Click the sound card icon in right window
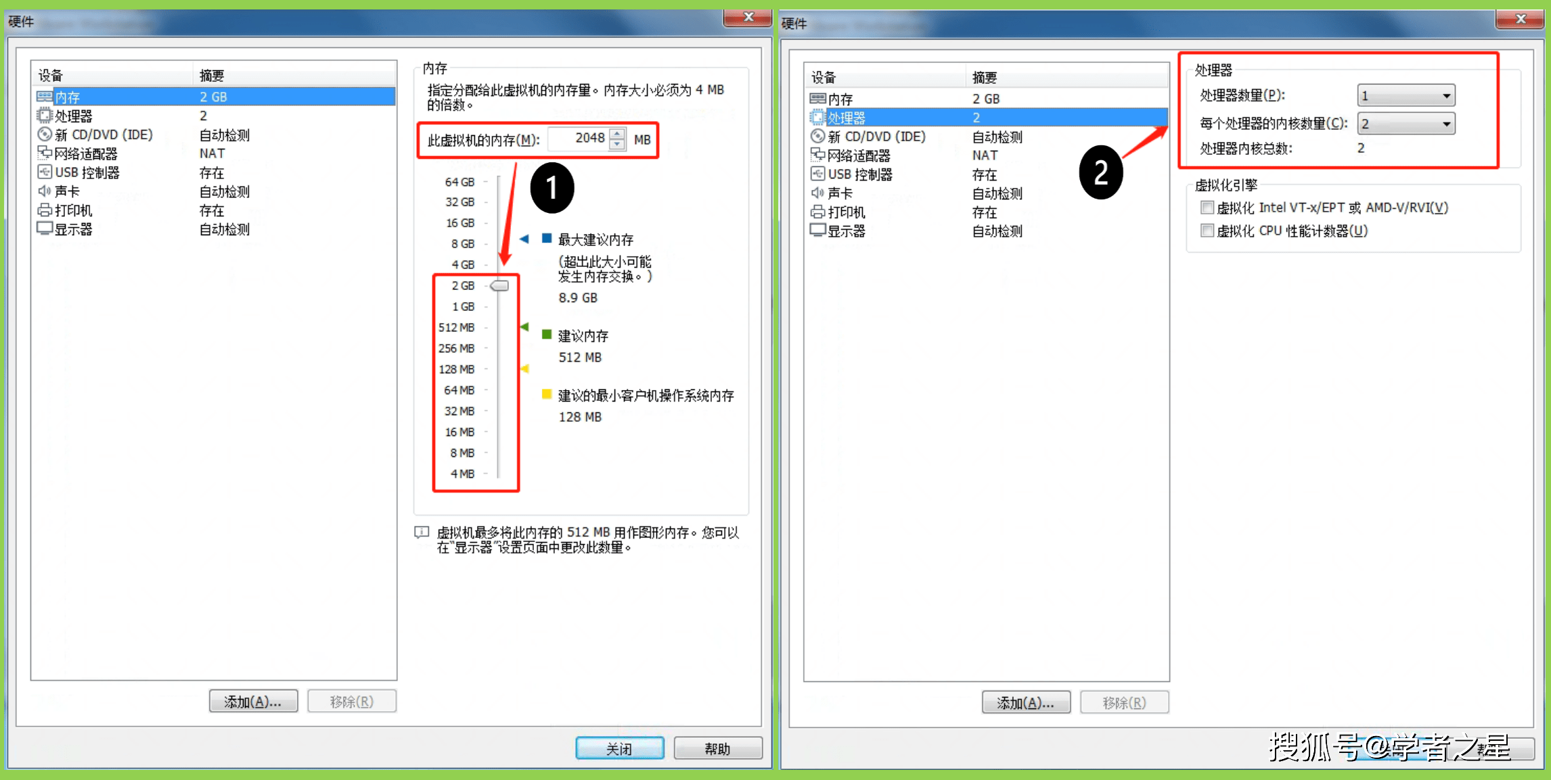The width and height of the screenshot is (1551, 780). (817, 193)
